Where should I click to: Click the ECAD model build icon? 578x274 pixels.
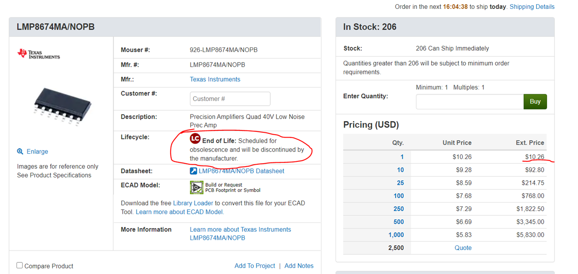(x=196, y=188)
